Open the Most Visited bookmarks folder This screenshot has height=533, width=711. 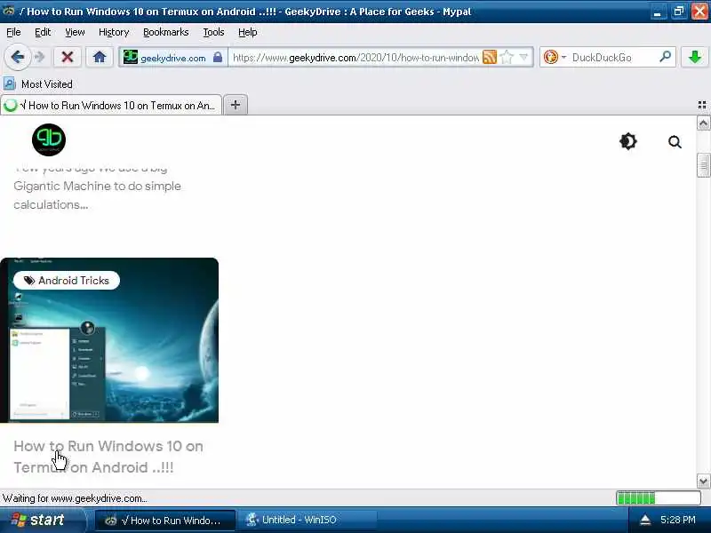coord(38,84)
